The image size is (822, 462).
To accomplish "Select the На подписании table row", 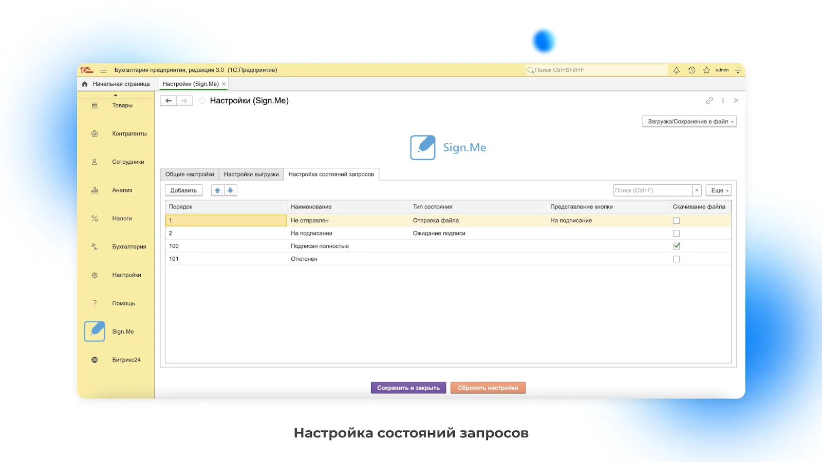I will [x=311, y=234].
